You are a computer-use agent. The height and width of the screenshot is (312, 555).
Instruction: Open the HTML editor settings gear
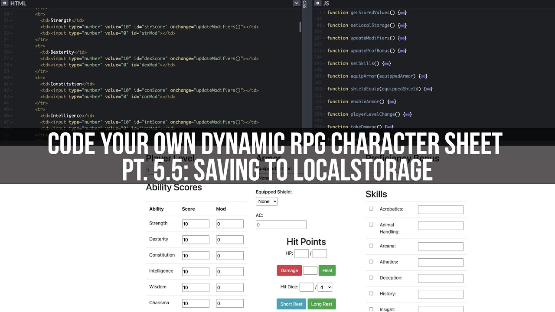coord(5,3)
